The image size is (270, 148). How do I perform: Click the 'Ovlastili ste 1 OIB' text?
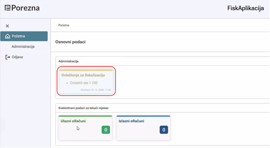coord(84,83)
